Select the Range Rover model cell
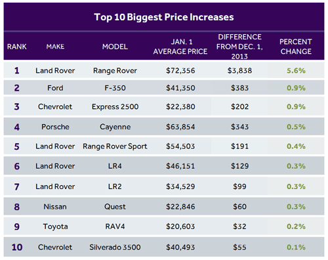This screenshot has height=260, width=328. tap(115, 71)
